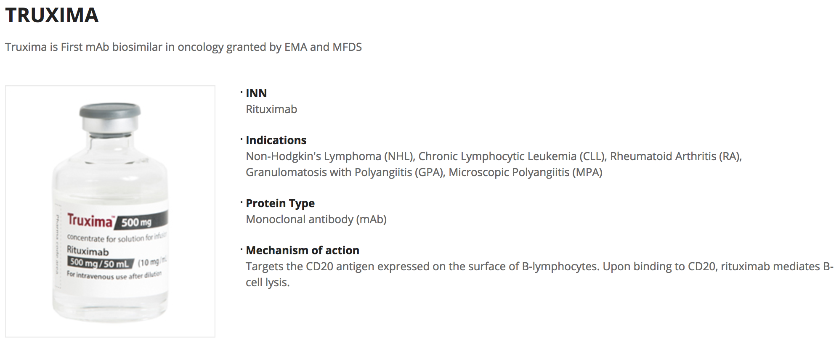
Task: Click the Chronic Lymphocytic Leukemia (CLL) text
Action: pos(512,156)
